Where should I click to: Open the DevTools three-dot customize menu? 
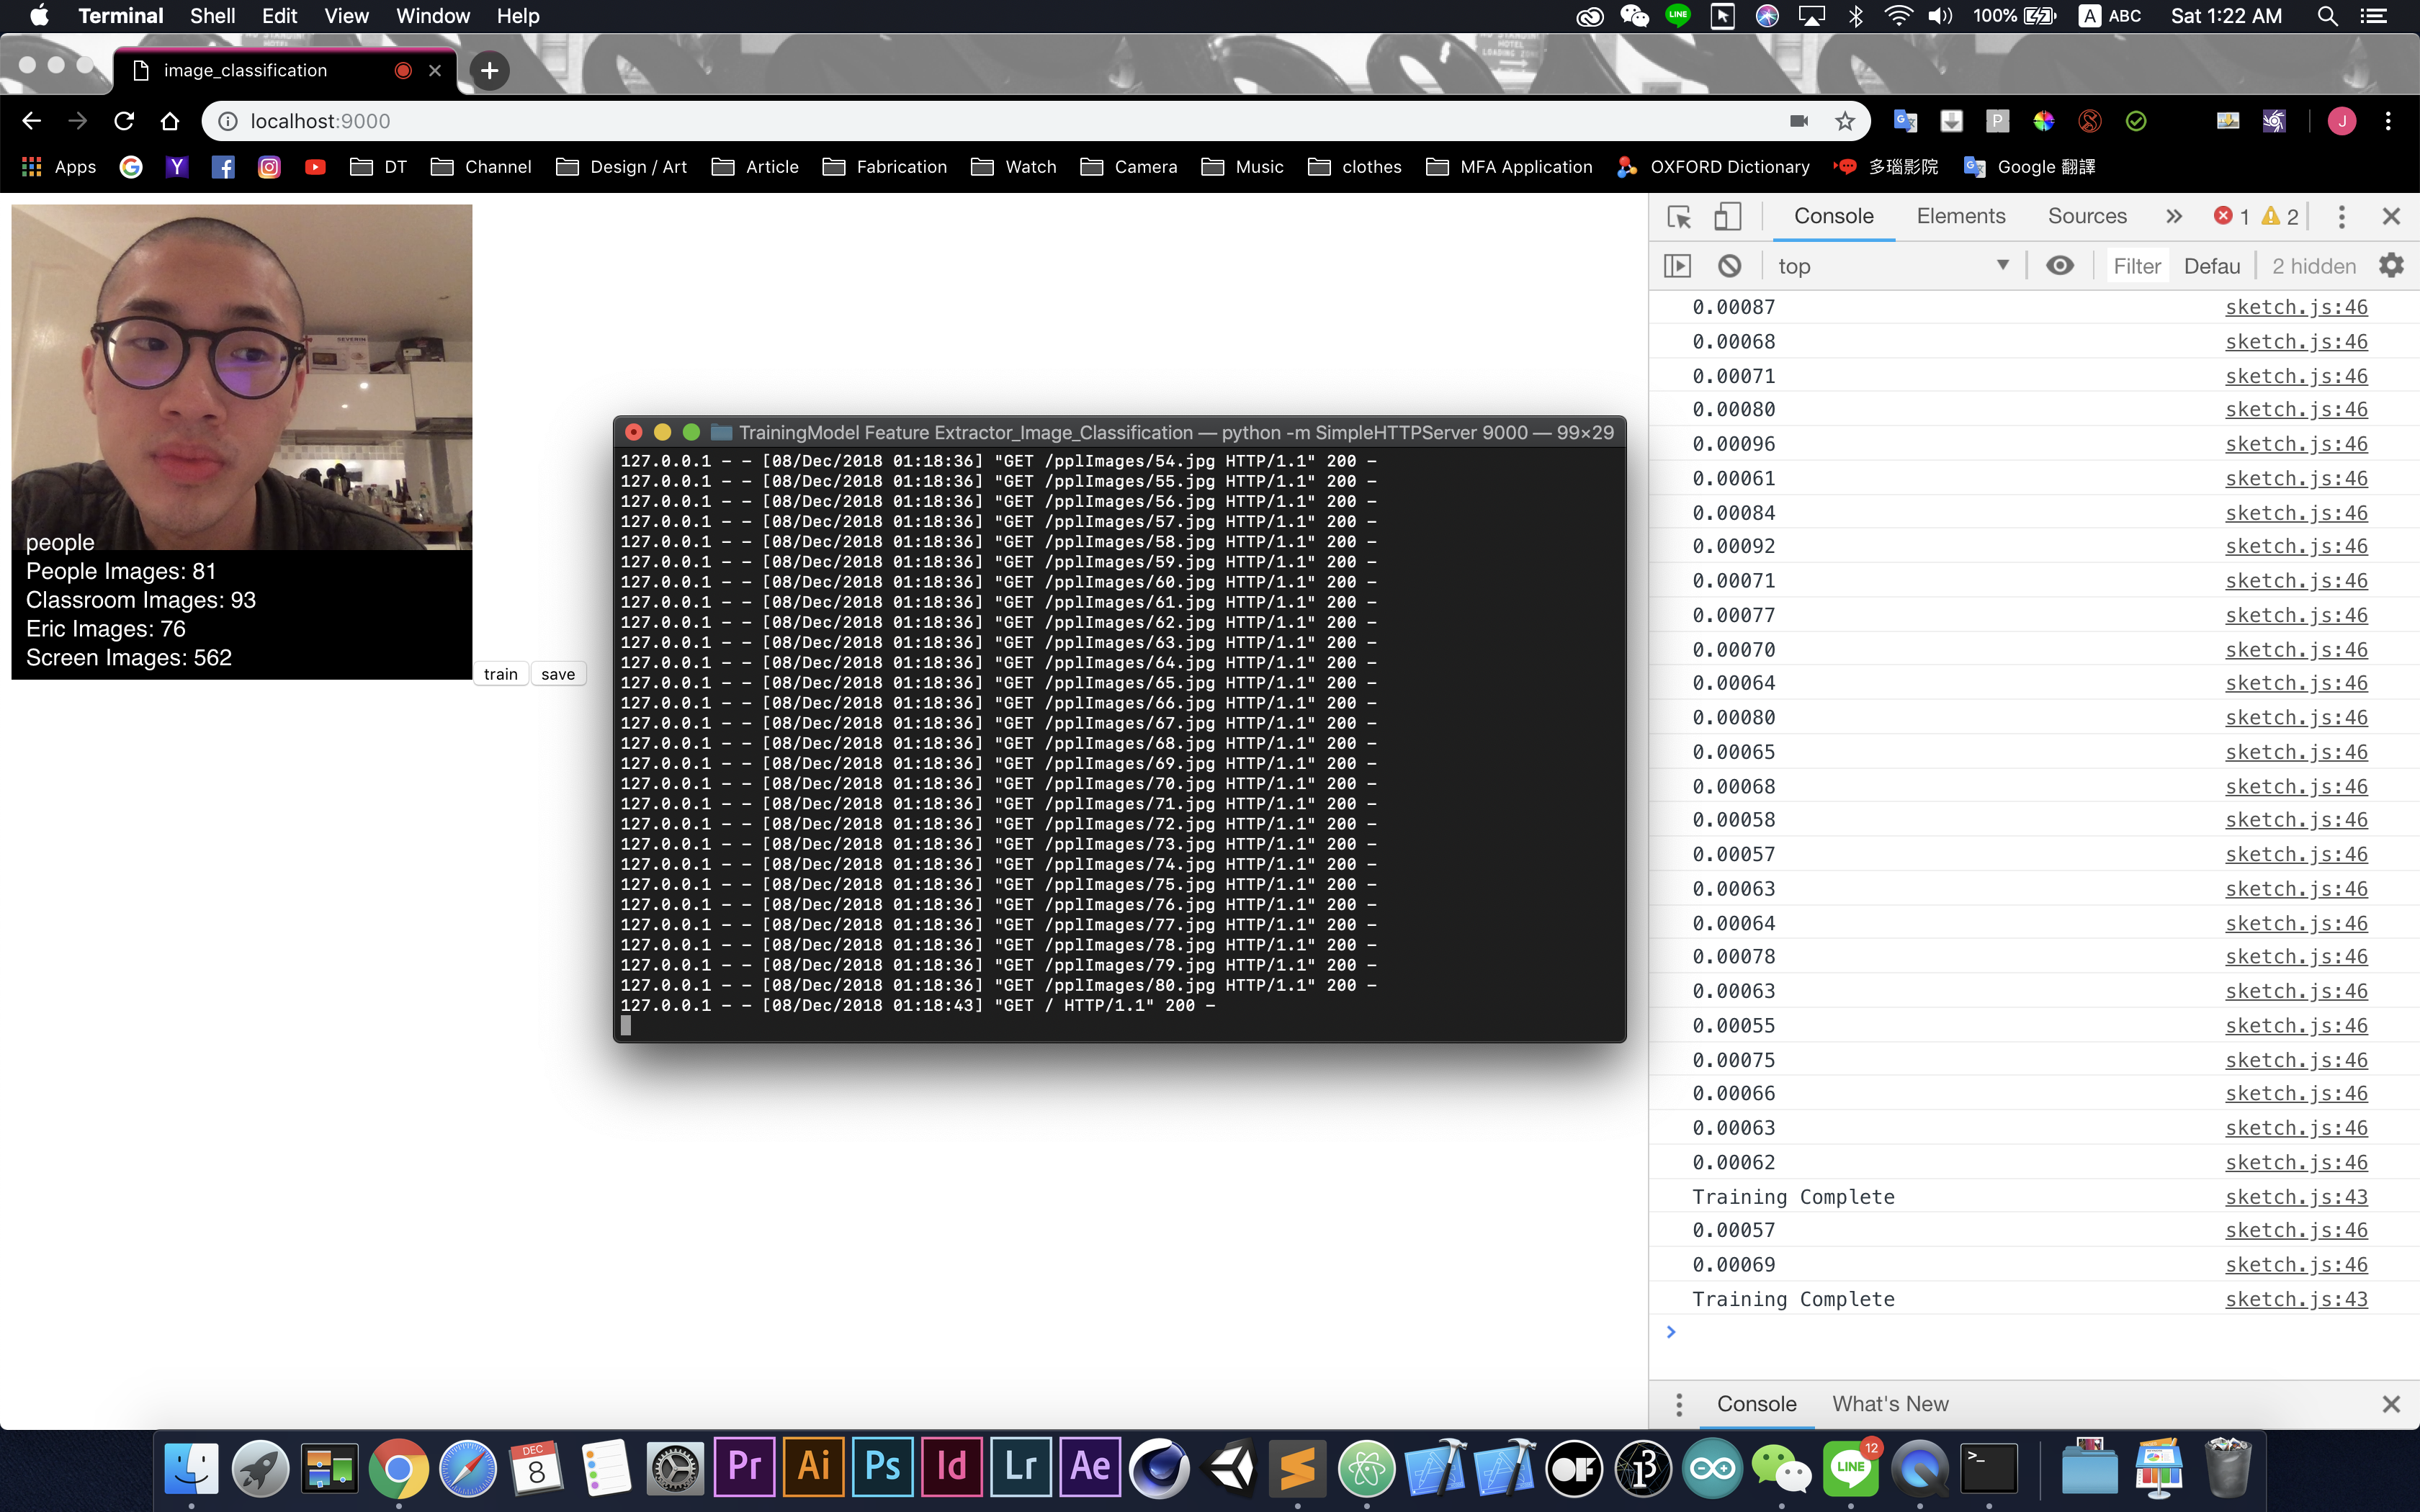pyautogui.click(x=2341, y=217)
